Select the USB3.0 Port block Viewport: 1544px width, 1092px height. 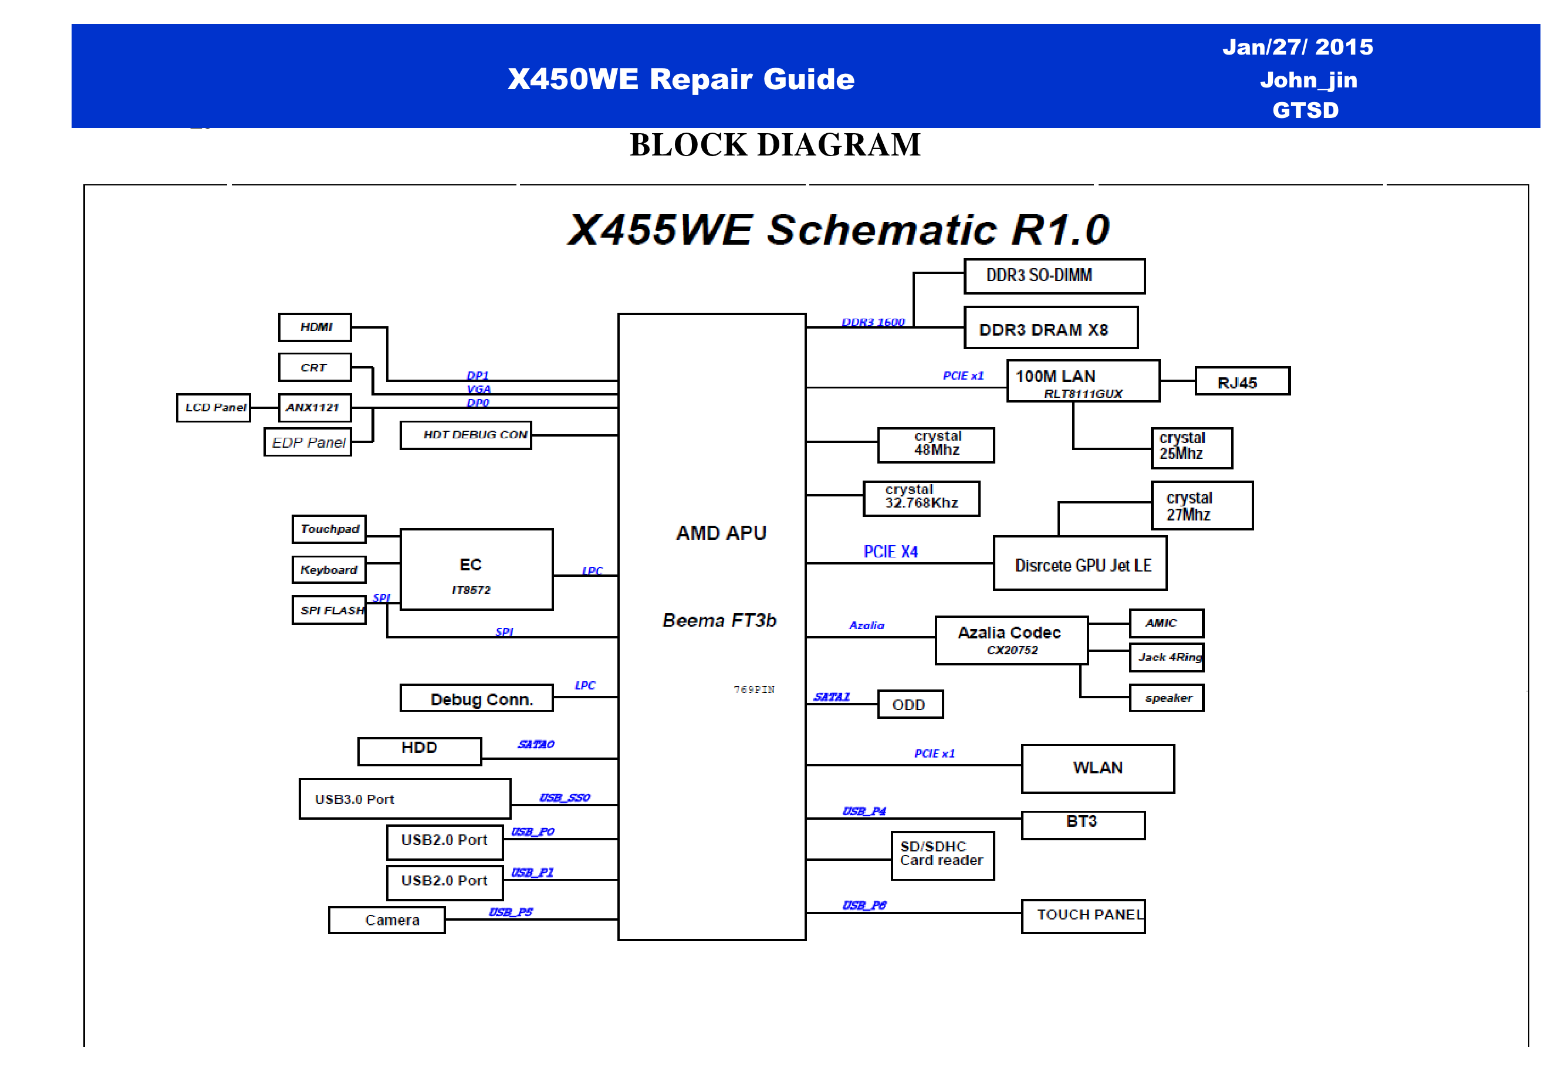click(x=405, y=799)
